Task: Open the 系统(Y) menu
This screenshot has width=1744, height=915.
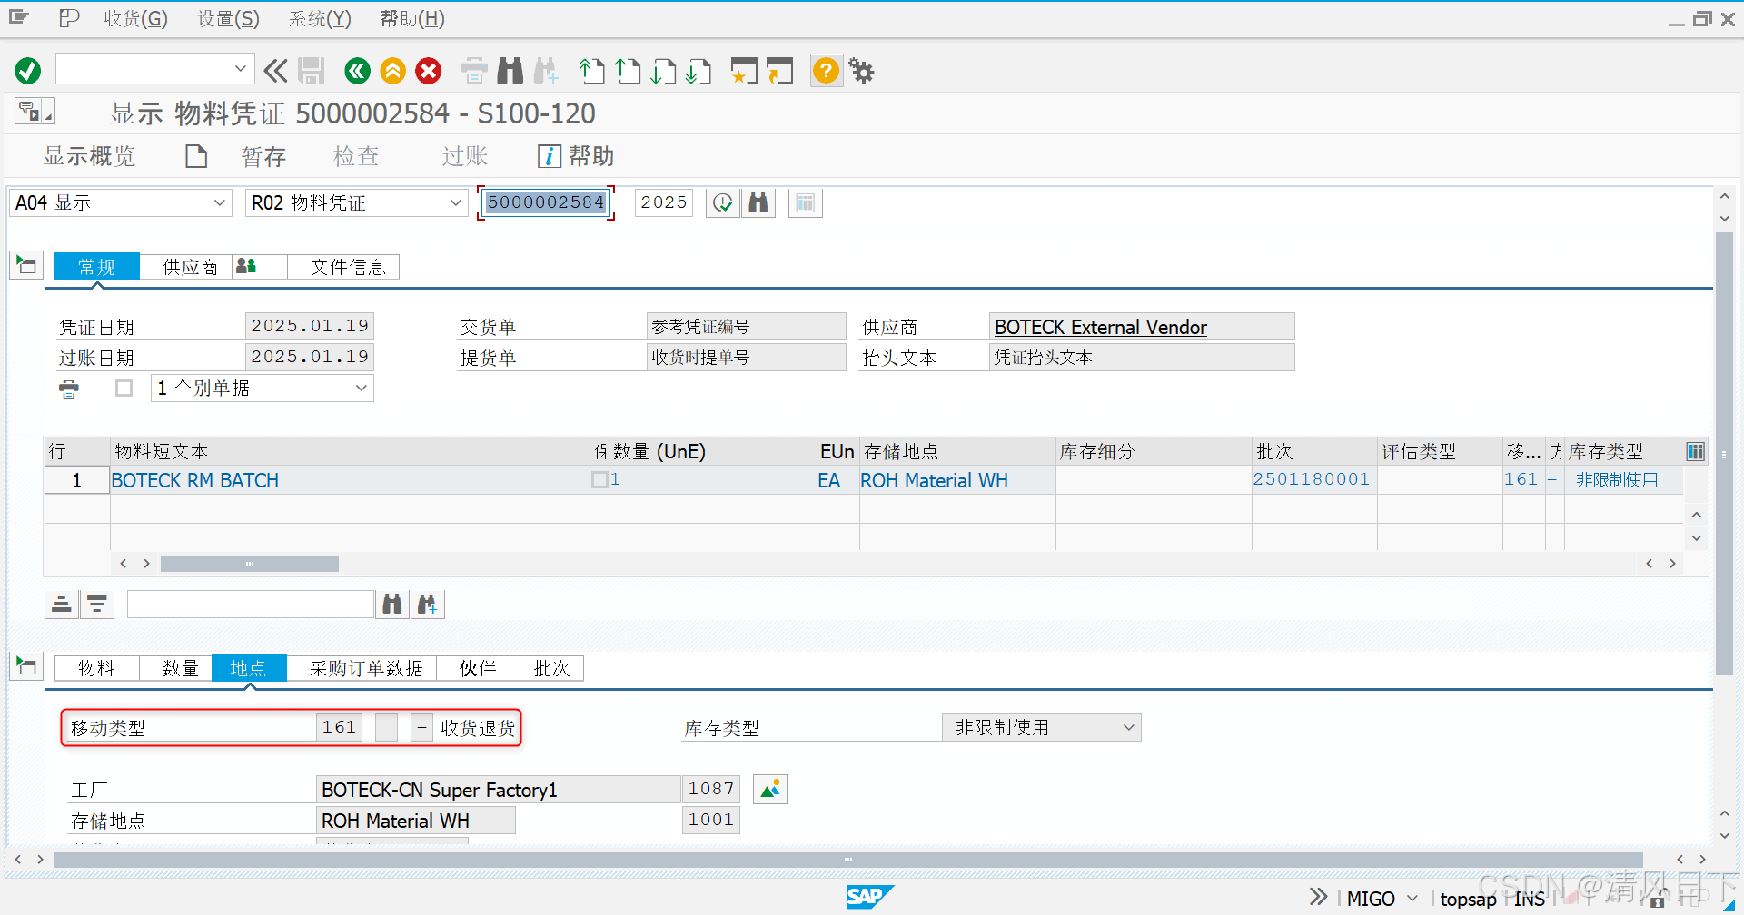Action: [x=319, y=18]
